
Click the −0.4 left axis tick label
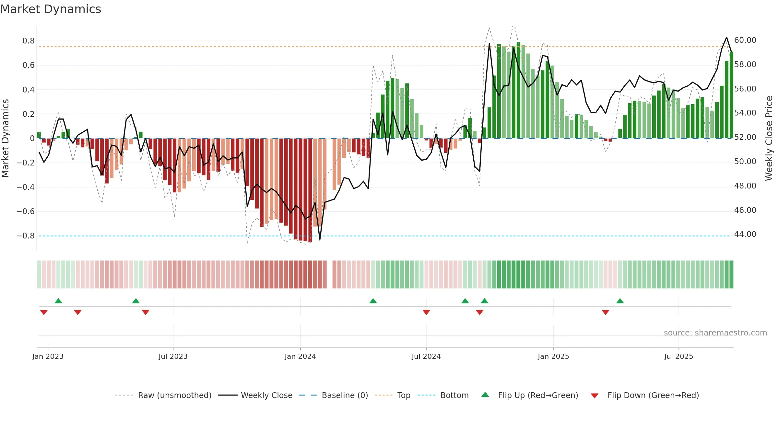26,187
